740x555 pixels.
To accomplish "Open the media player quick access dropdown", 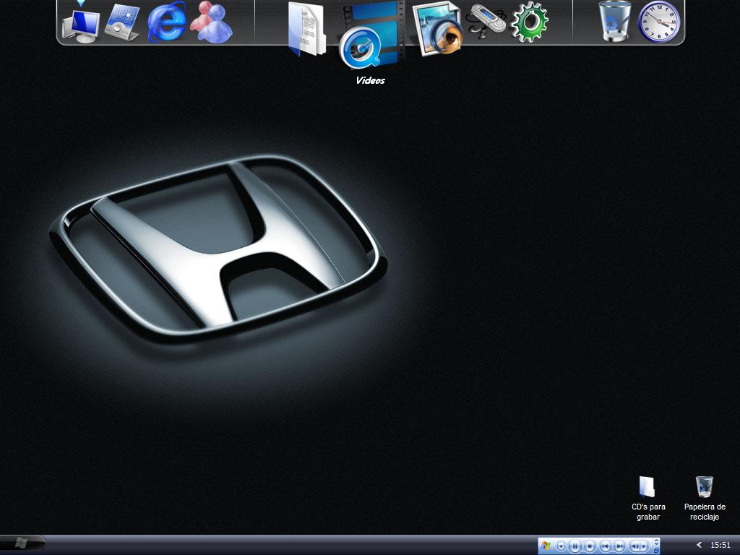I will coord(561,546).
